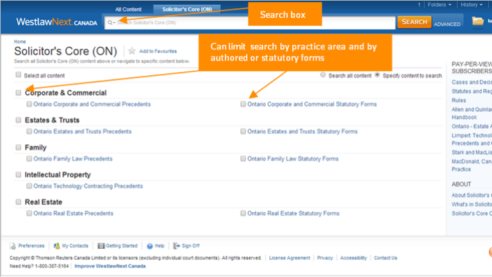Screen dimensions: 492x277
Task: Open the folder icon beside Advanced
Action: pyautogui.click(x=477, y=21)
